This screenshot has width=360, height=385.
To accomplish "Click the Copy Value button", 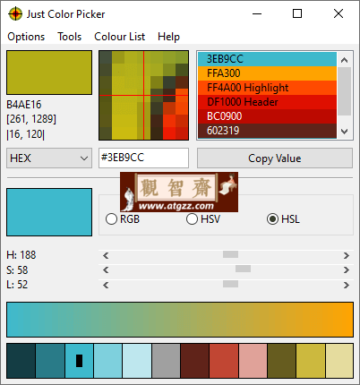I will pyautogui.click(x=275, y=158).
